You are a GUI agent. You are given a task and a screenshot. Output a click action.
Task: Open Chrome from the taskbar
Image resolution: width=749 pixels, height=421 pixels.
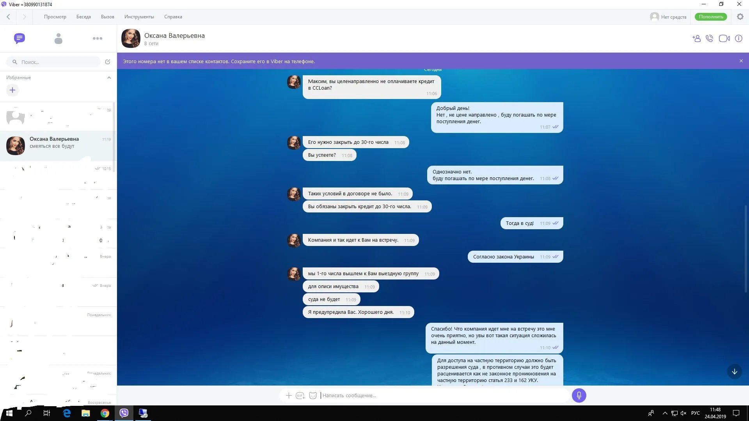tap(105, 413)
